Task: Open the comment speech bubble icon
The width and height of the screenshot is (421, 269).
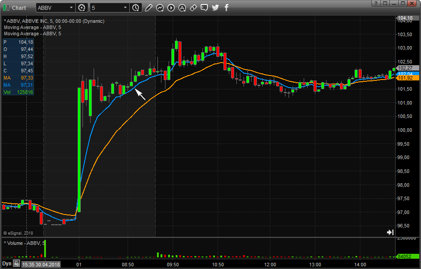Action: tap(204, 8)
